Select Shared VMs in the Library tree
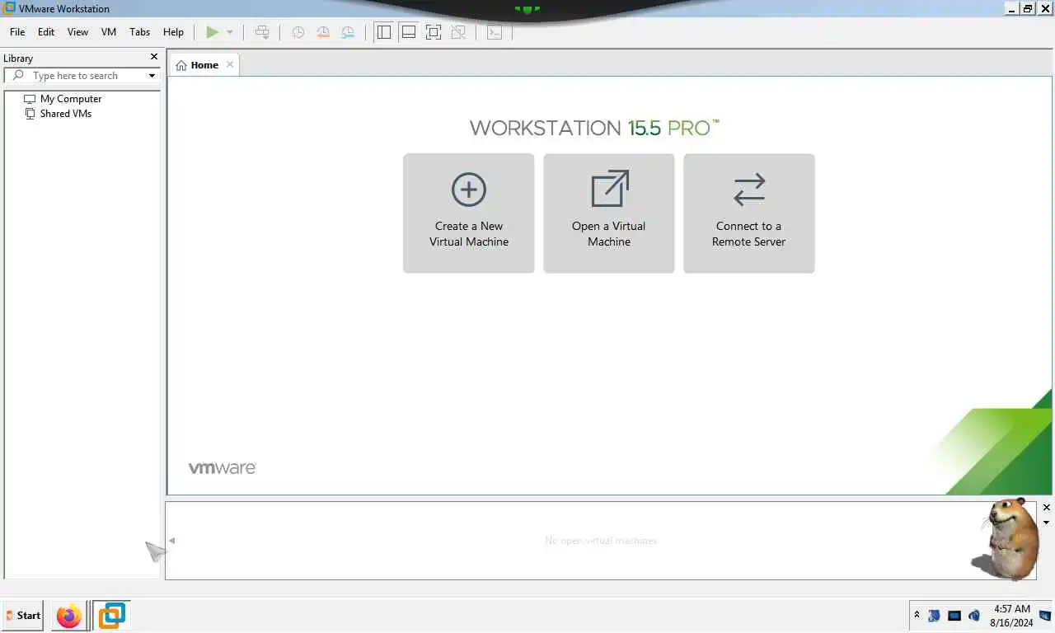 (66, 114)
